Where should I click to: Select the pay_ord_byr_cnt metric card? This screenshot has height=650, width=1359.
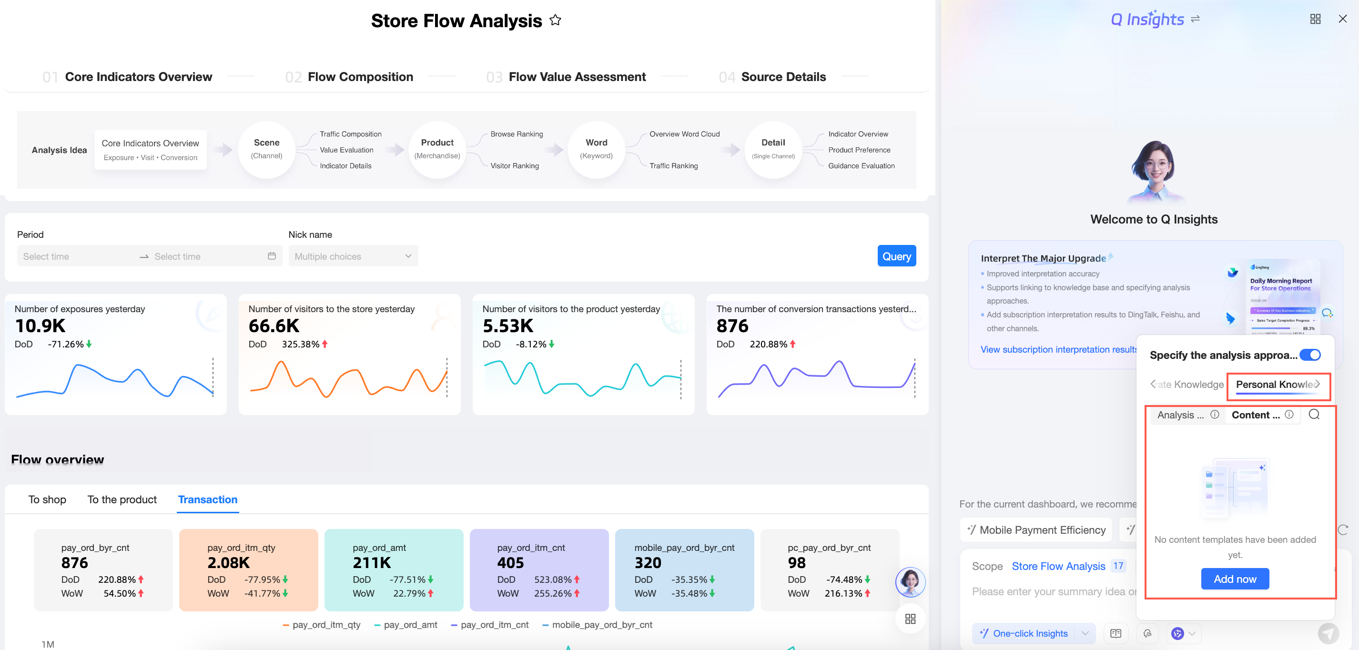coord(103,570)
